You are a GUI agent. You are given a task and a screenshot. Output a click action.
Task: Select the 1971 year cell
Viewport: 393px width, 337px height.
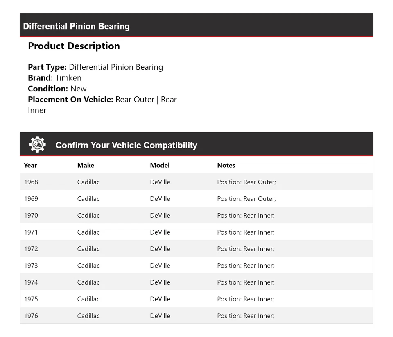click(31, 232)
